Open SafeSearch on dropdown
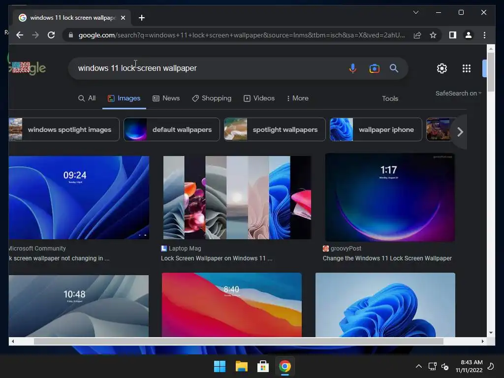This screenshot has height=378, width=504. [458, 93]
